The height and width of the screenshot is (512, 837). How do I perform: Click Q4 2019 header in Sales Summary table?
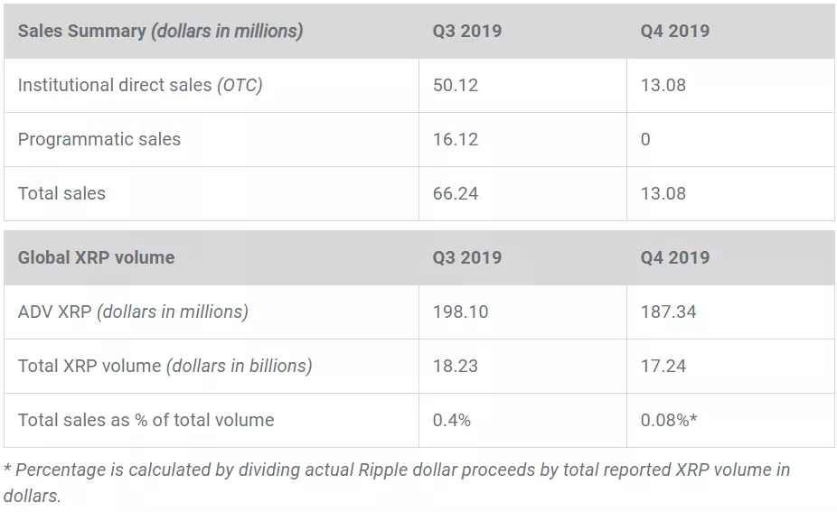[x=674, y=31]
